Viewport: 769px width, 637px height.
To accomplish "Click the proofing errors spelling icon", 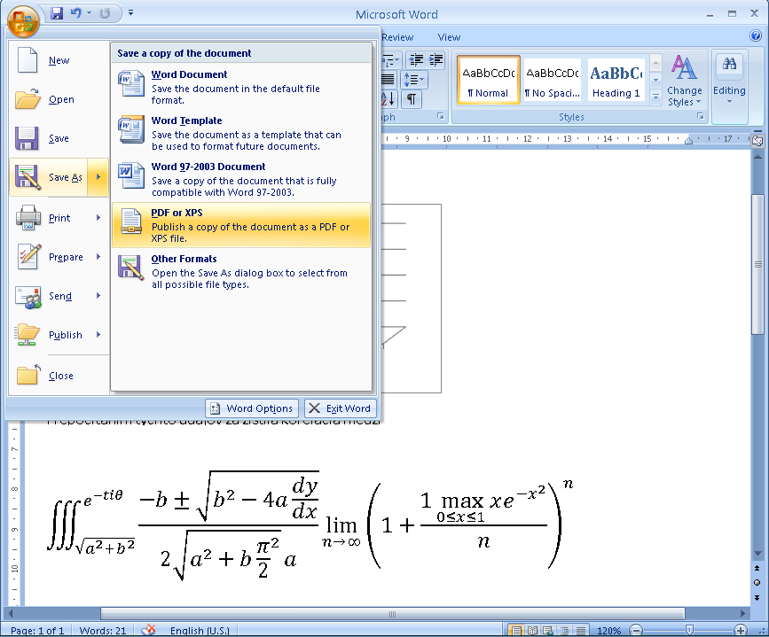I will point(148,630).
